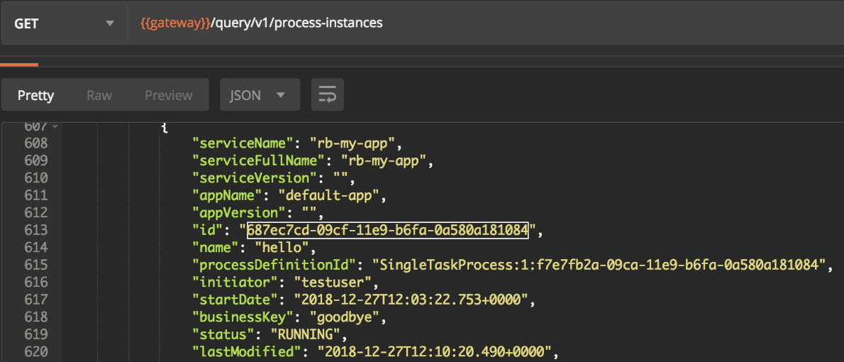The width and height of the screenshot is (844, 362).
Task: Toggle the wrap lines icon
Action: pyautogui.click(x=327, y=95)
